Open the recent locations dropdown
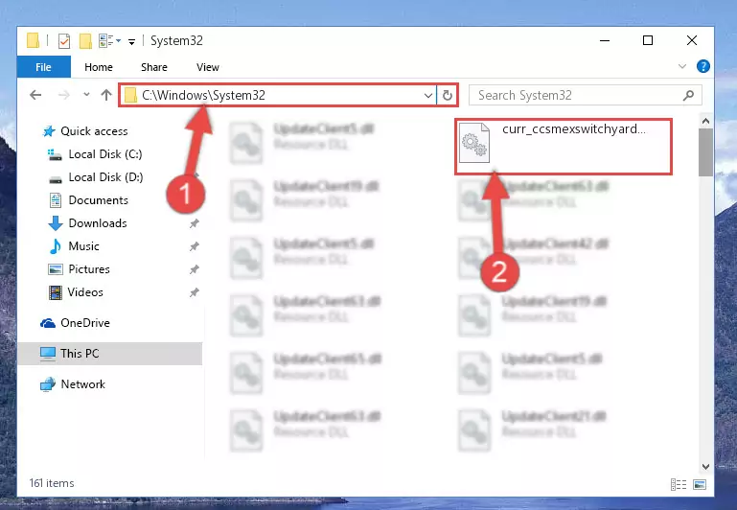 tap(86, 95)
